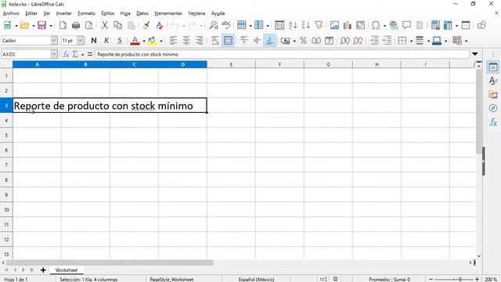
Task: Apply the font color A swatch
Action: tap(135, 41)
